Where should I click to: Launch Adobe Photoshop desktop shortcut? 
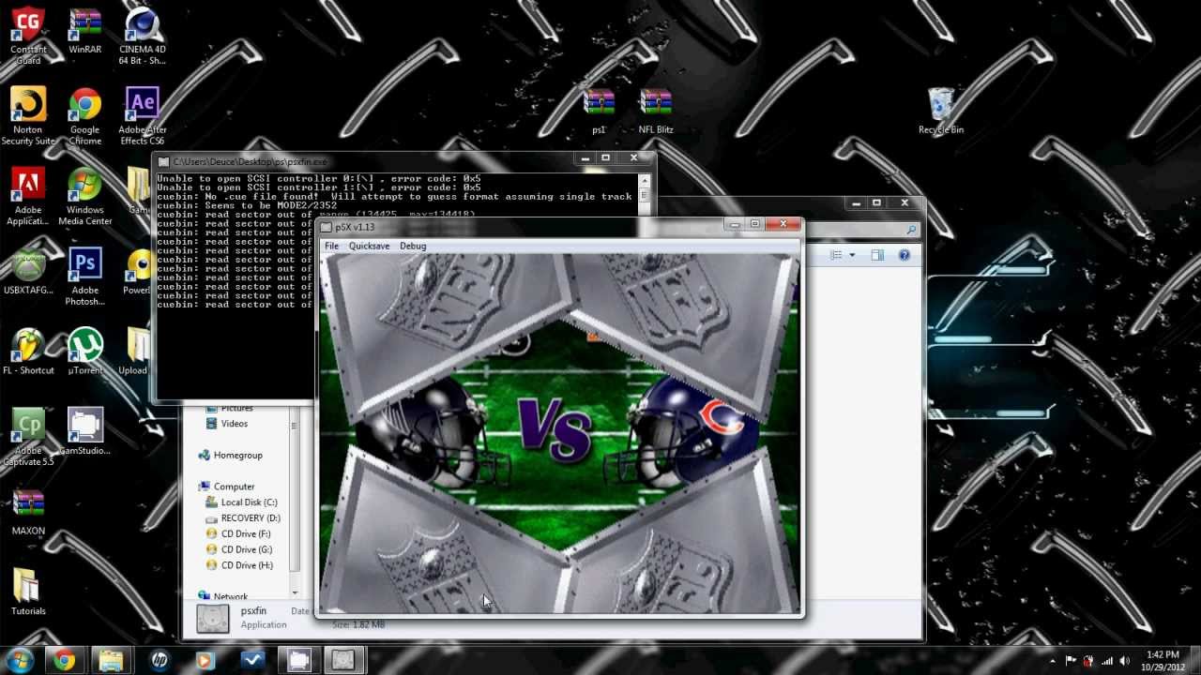pos(85,277)
